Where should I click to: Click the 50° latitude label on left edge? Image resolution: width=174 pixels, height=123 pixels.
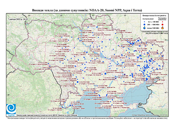8,42
